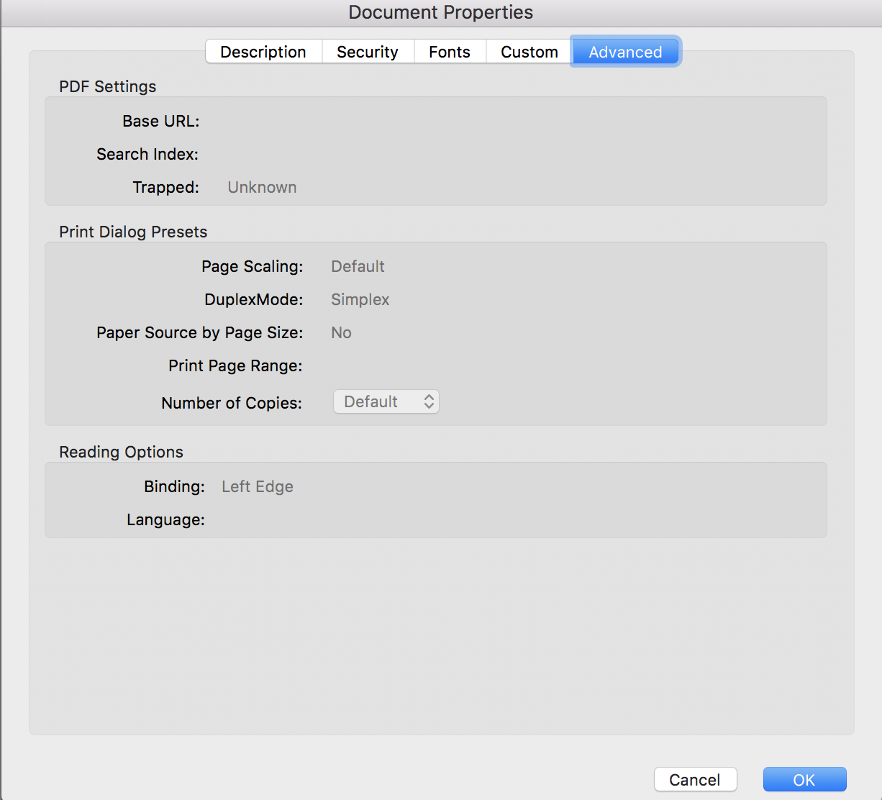Click the Print Dialog Presets heading
Viewport: 882px width, 800px height.
[133, 232]
